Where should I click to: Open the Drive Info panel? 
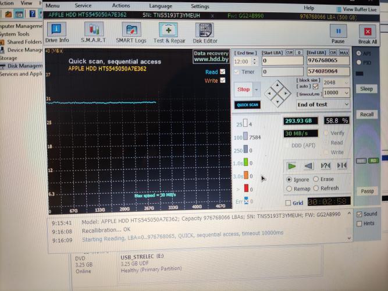(57, 33)
